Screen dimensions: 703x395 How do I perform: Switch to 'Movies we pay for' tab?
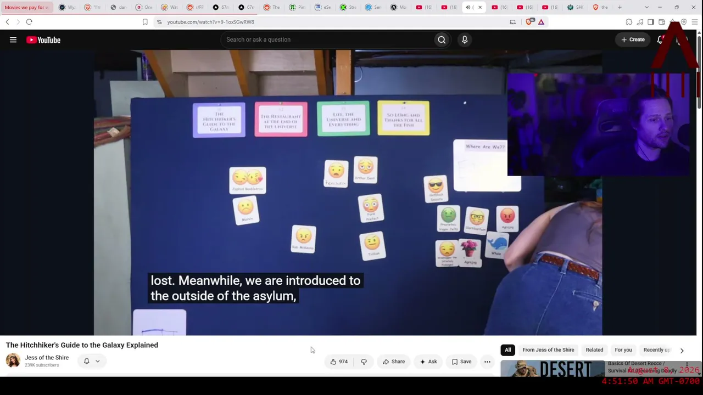(x=27, y=7)
